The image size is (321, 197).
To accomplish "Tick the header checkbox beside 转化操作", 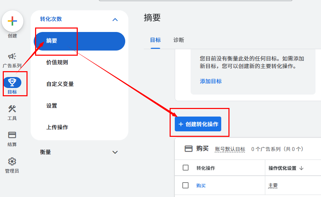I will click(x=185, y=168).
